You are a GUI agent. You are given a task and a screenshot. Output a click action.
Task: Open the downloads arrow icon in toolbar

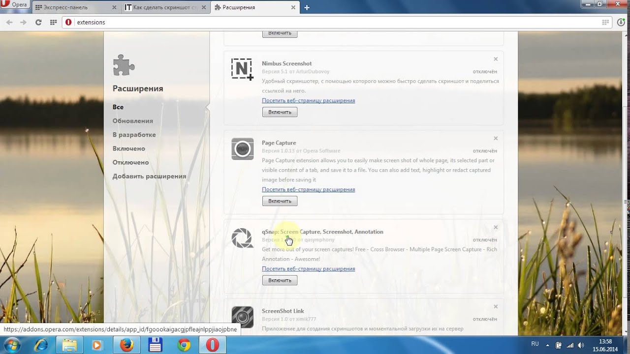point(621,22)
